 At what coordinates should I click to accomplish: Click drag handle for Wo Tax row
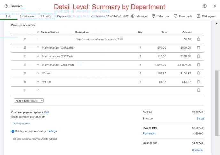tap(25, 82)
